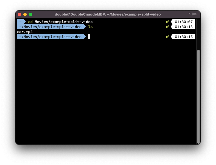Minimize the terminal using yellow button

25,14
